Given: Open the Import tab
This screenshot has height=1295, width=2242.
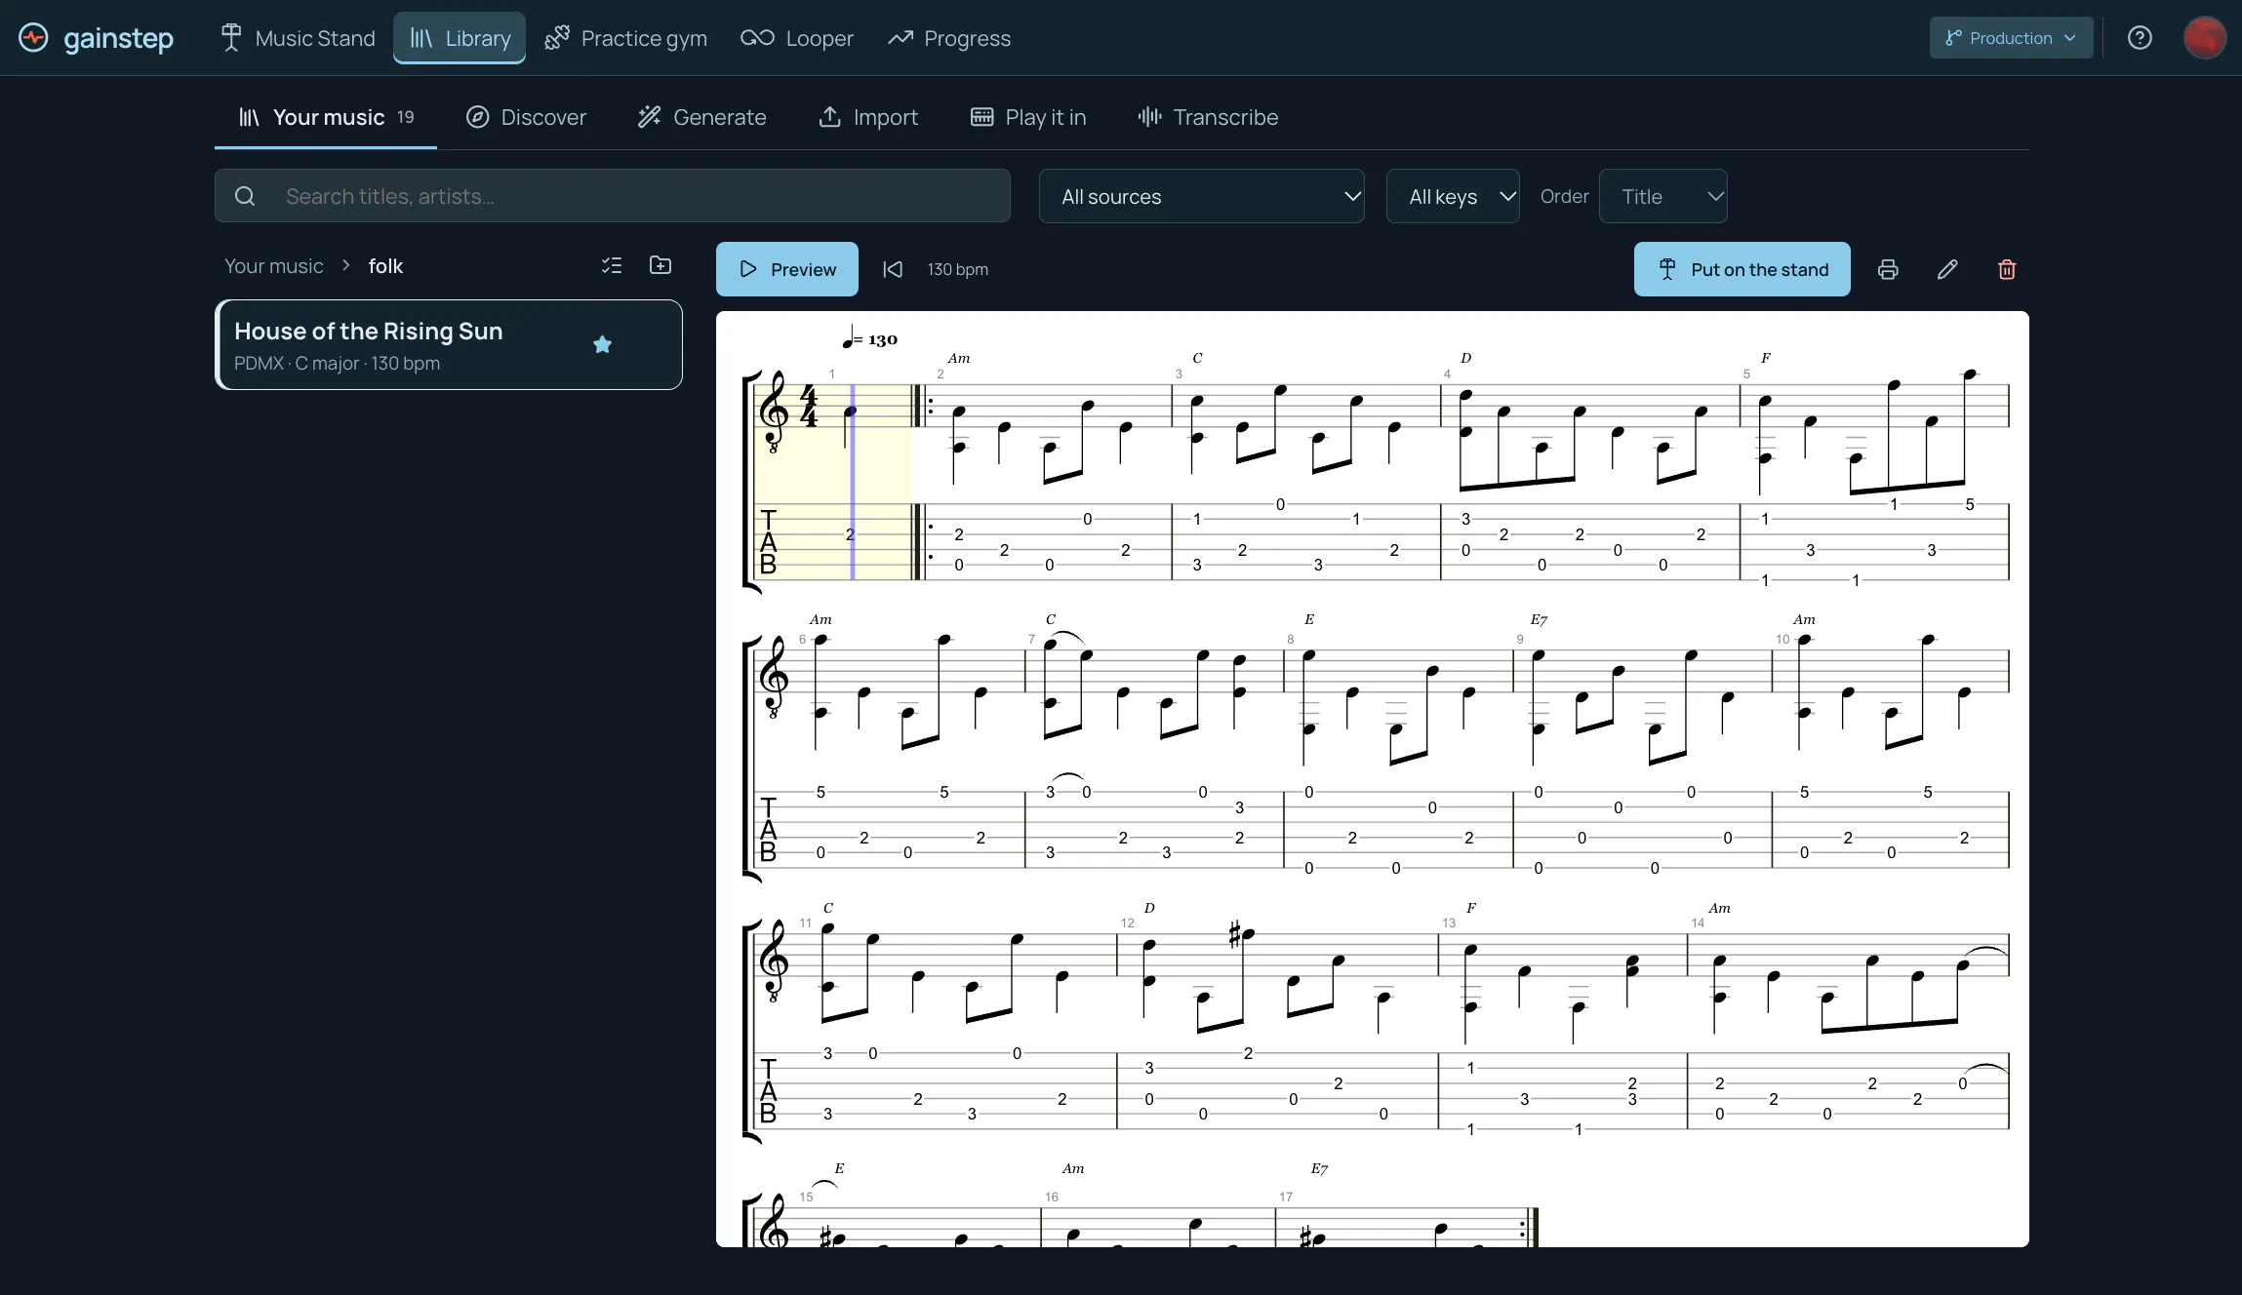Looking at the screenshot, I should coord(868,118).
